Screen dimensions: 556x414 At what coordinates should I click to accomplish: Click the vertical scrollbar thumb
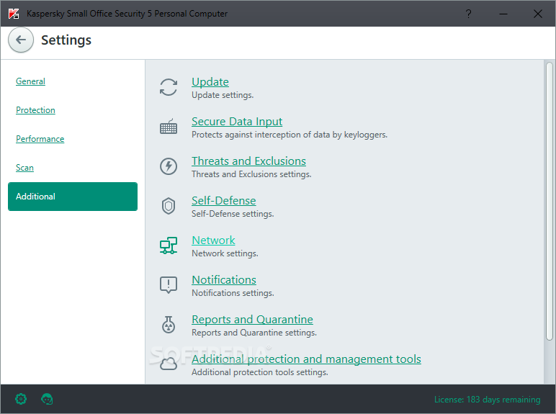click(550, 202)
